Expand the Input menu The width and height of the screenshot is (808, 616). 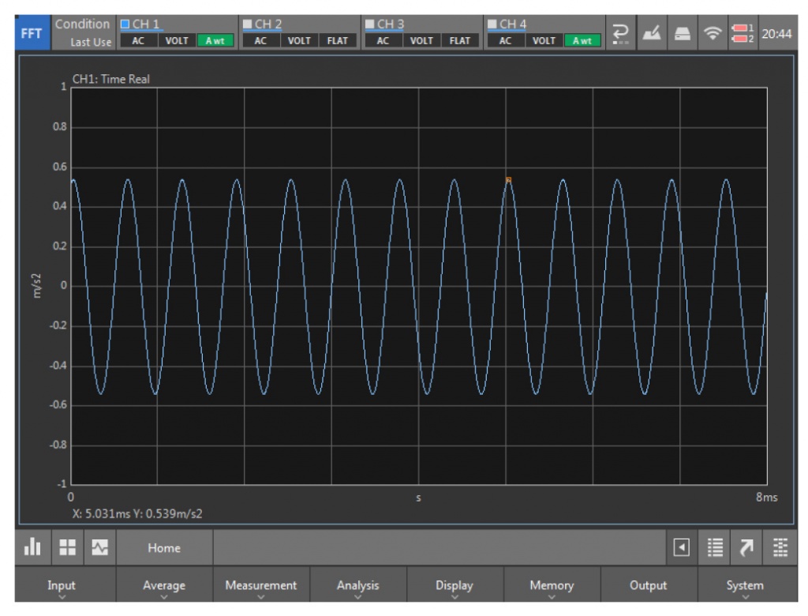(62, 586)
